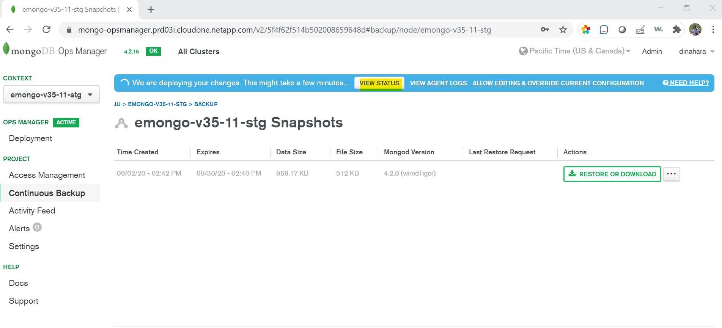The width and height of the screenshot is (722, 328).
Task: Open Chrome's three-dot menu
Action: click(713, 30)
